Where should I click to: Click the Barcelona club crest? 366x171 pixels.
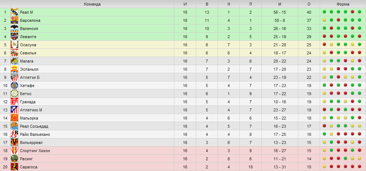[14, 20]
